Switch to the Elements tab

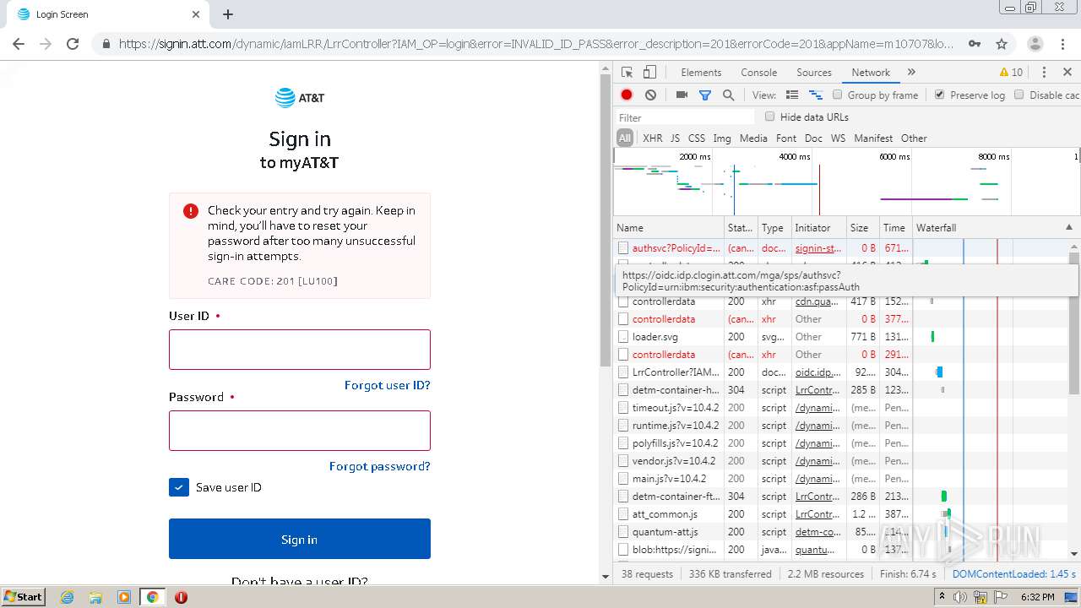pos(701,73)
